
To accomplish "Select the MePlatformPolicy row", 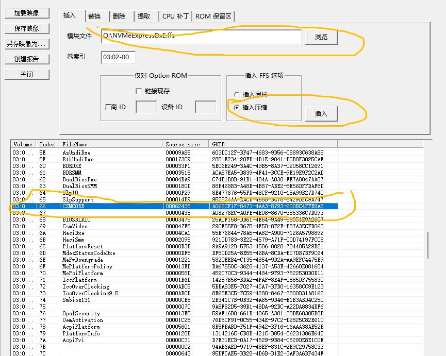I will [175, 266].
